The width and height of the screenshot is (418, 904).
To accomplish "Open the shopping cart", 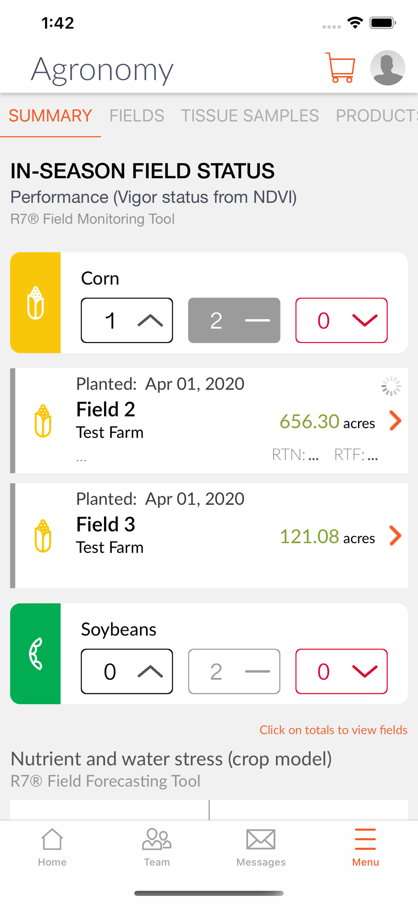I will tap(340, 68).
